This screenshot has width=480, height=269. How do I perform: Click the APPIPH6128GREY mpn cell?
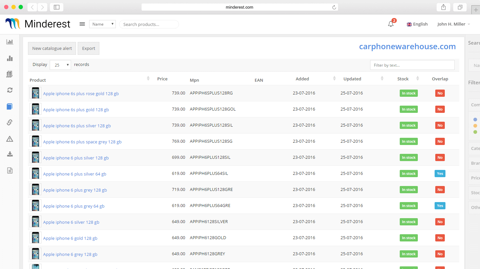(x=207, y=254)
